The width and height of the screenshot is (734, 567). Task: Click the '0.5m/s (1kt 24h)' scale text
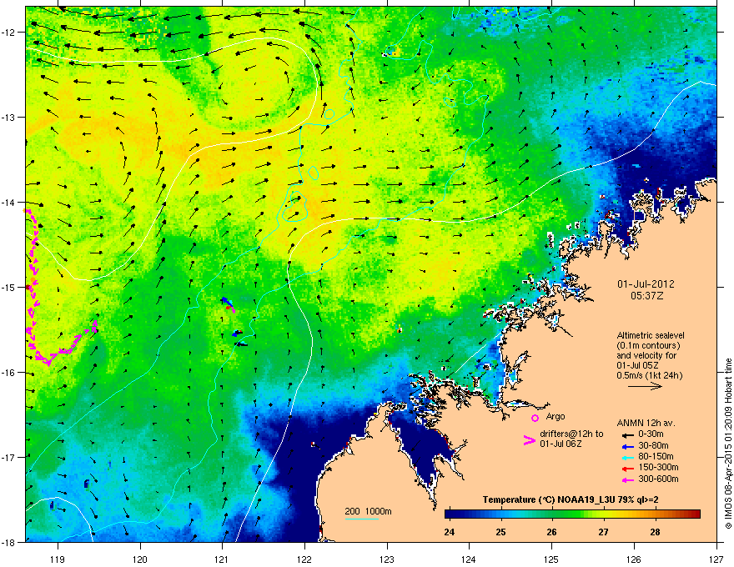tap(649, 375)
